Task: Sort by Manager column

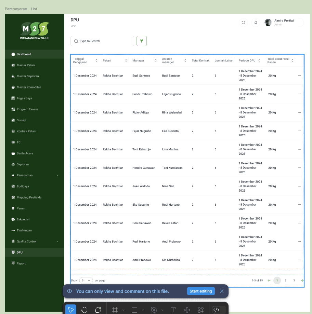Action: [156, 60]
